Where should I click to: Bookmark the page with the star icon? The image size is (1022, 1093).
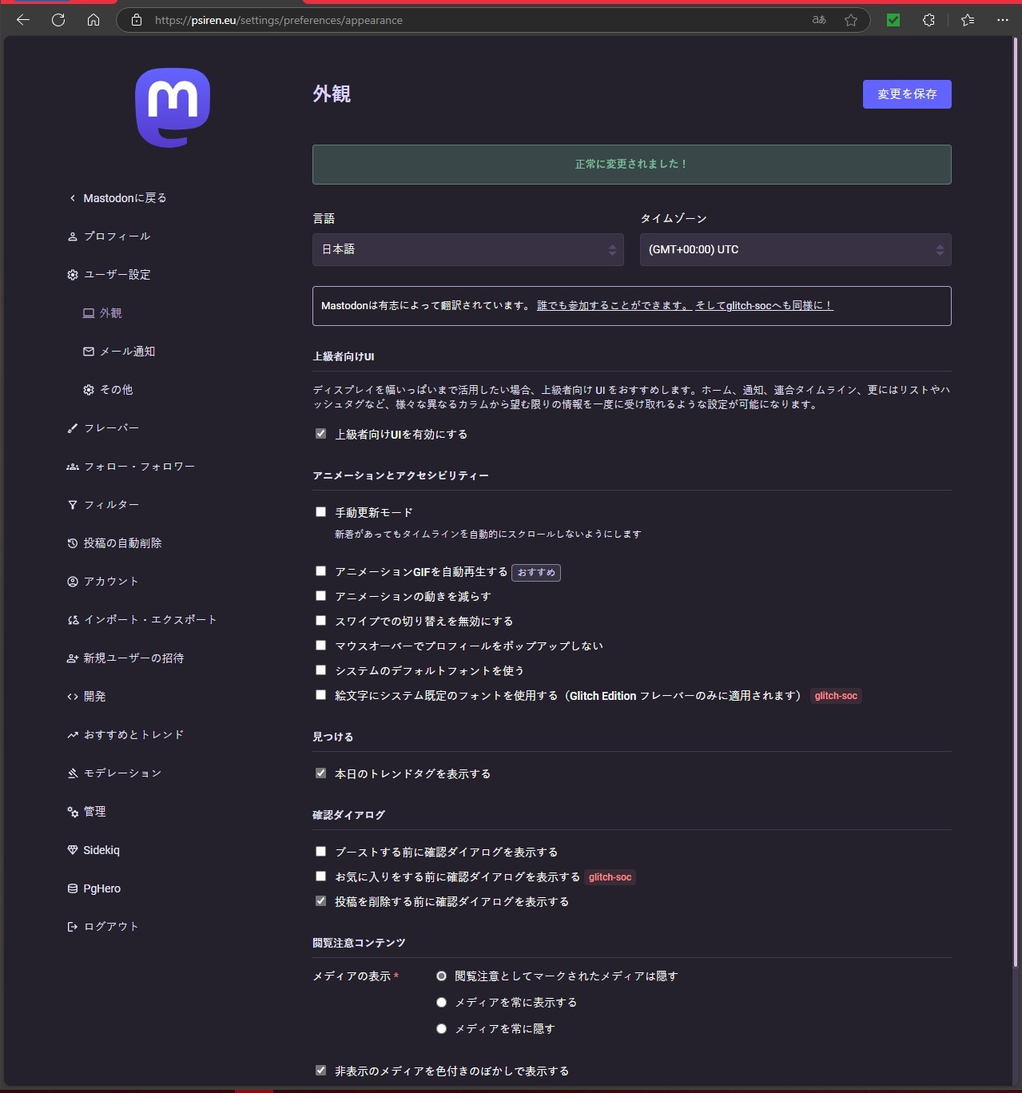point(851,20)
